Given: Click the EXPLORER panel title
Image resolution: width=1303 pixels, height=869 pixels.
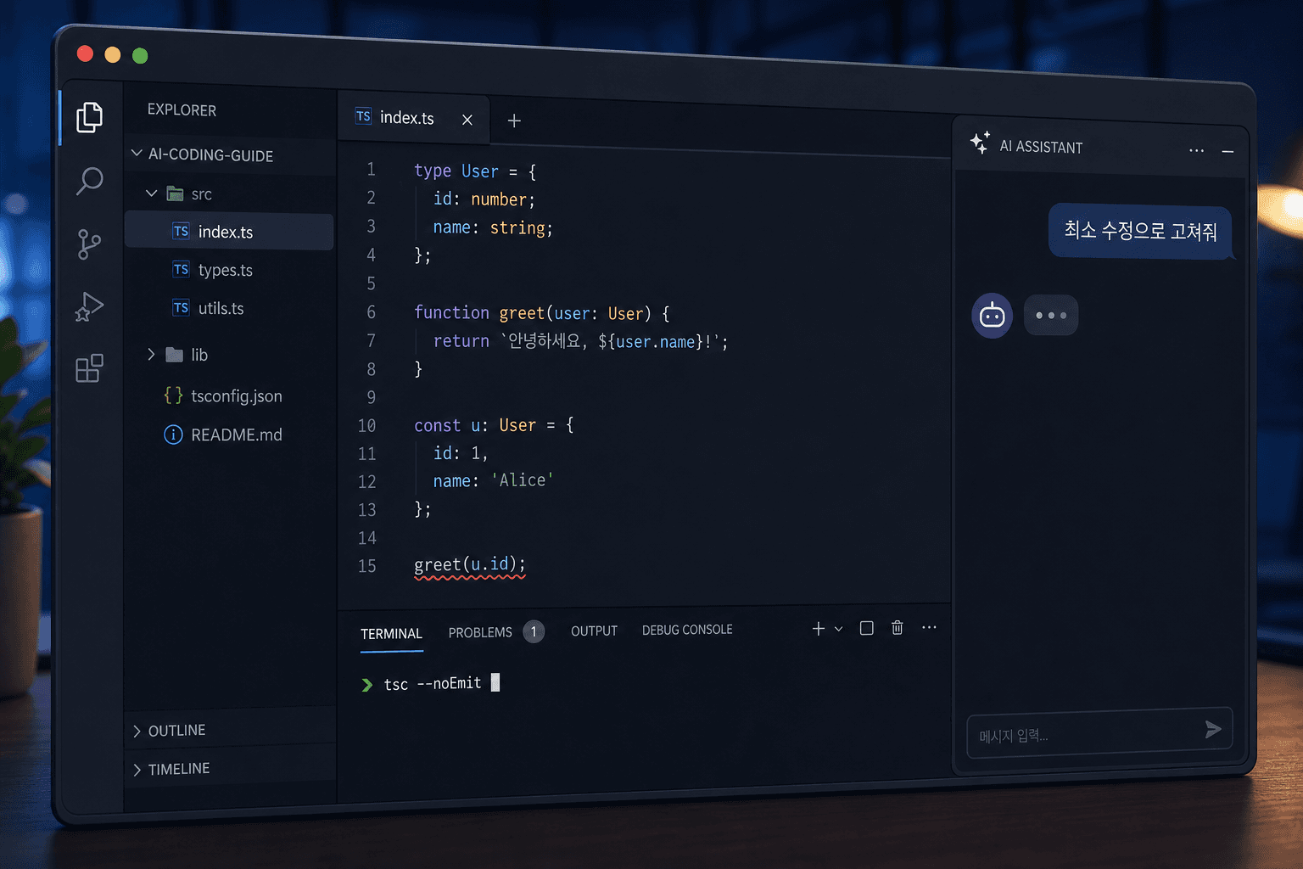Looking at the screenshot, I should 182,110.
